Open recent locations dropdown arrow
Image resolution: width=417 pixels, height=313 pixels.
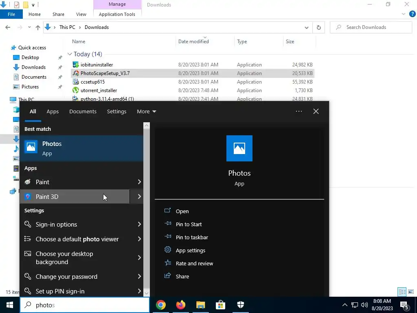tap(29, 27)
